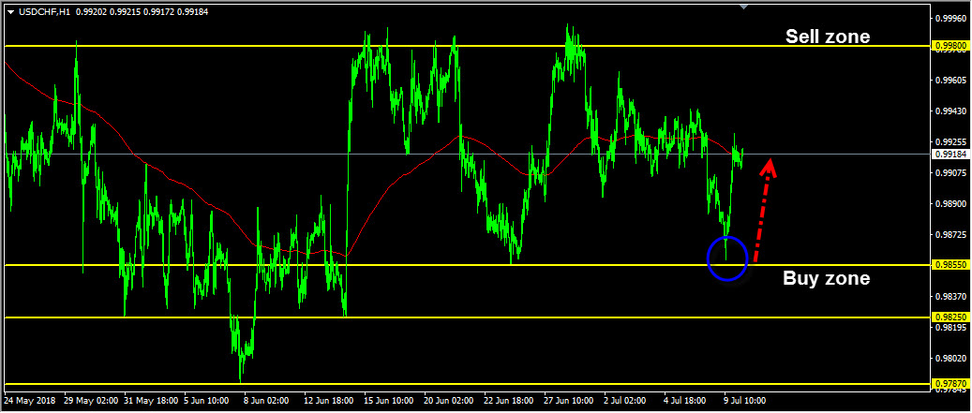
Task: Click the chart shift marker triangle on top edge
Action: click(744, 7)
